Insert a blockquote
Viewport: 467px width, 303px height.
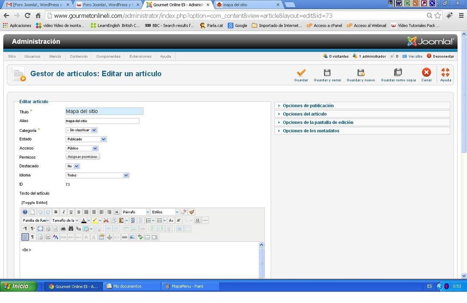pos(117,212)
